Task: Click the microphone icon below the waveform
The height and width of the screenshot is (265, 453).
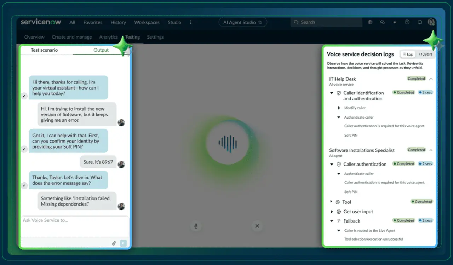Action: [196, 226]
